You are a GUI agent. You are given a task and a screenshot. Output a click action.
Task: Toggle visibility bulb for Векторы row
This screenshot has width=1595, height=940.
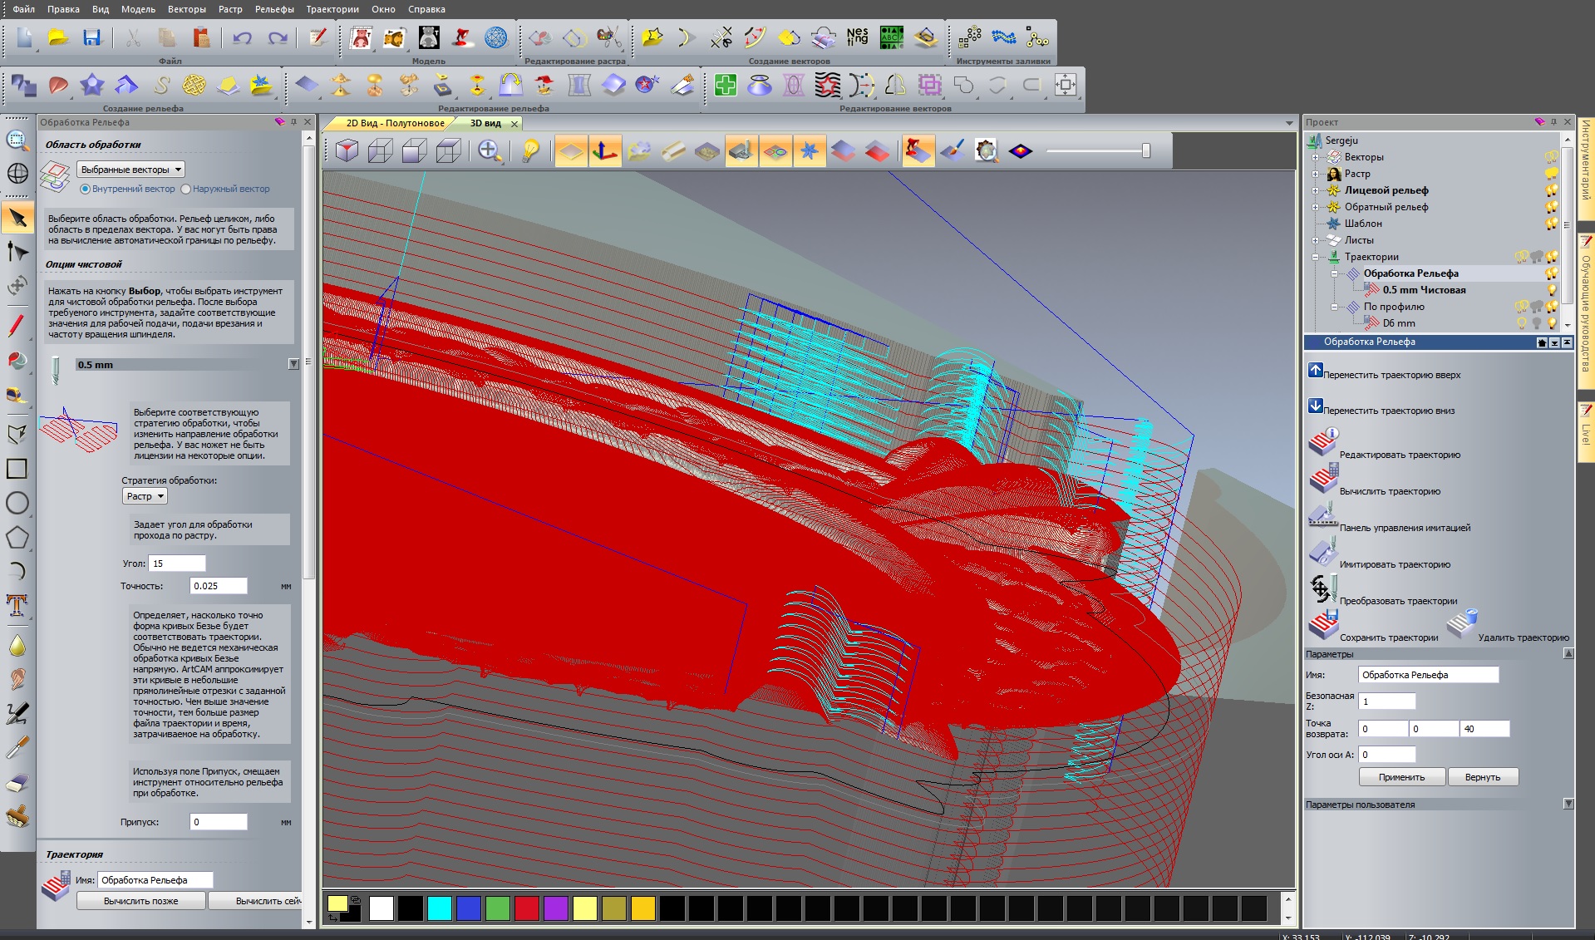[x=1551, y=157]
